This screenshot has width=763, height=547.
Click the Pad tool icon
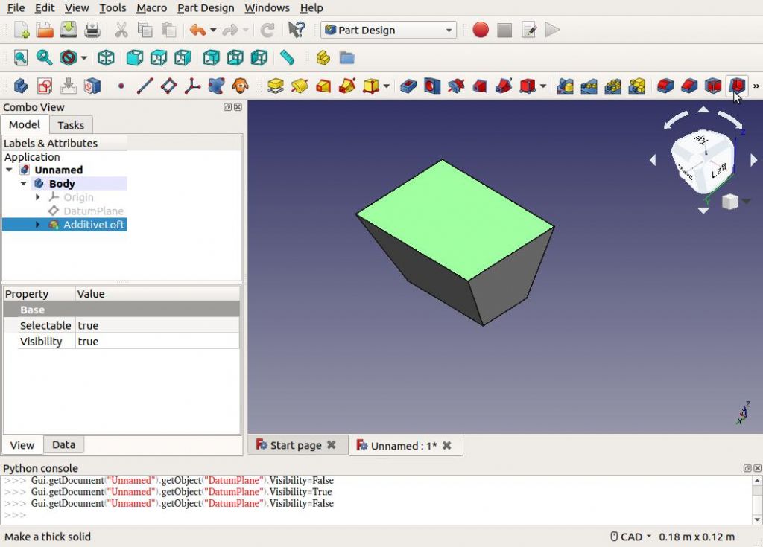276,86
